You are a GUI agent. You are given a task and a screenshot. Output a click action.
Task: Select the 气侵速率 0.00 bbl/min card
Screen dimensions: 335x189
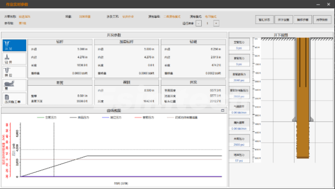point(239,109)
